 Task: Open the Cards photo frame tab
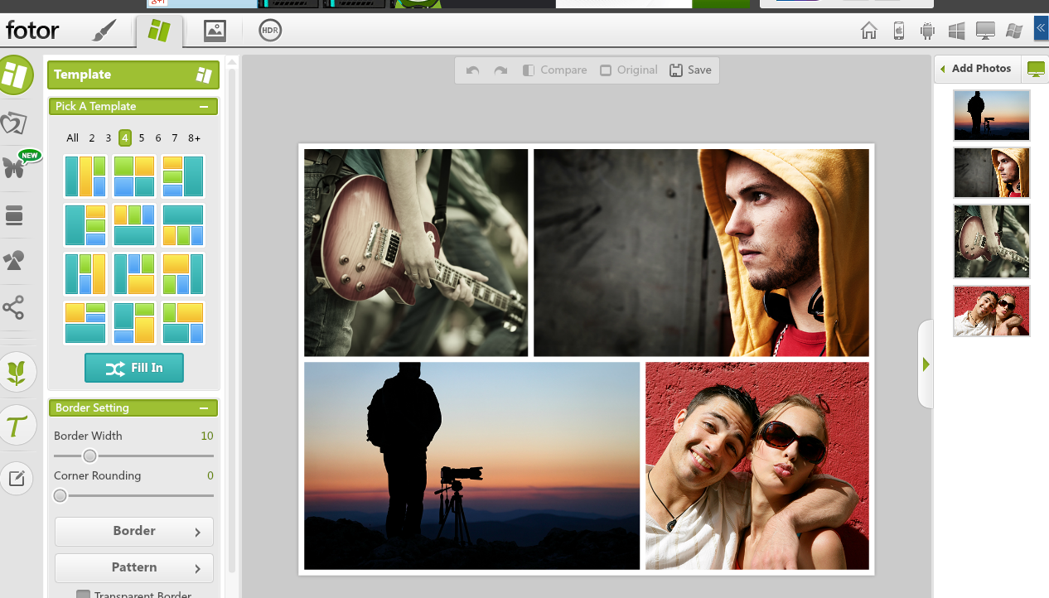[x=215, y=31]
